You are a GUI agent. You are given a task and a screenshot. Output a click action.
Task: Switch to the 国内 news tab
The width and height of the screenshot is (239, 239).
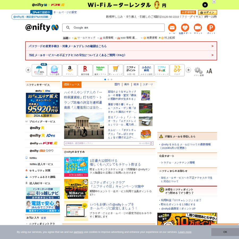coord(117,84)
